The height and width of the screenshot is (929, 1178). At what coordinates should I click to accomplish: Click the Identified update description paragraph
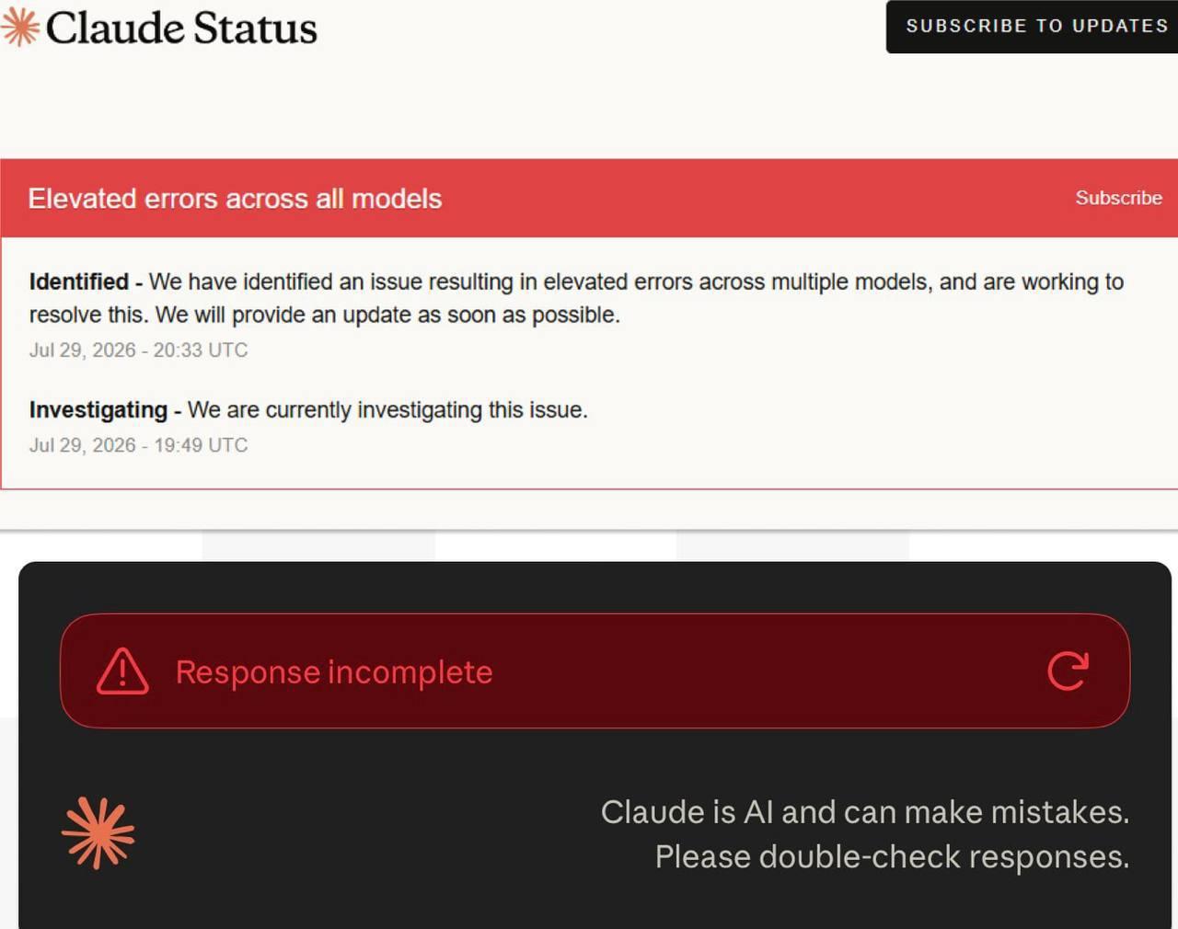point(576,298)
